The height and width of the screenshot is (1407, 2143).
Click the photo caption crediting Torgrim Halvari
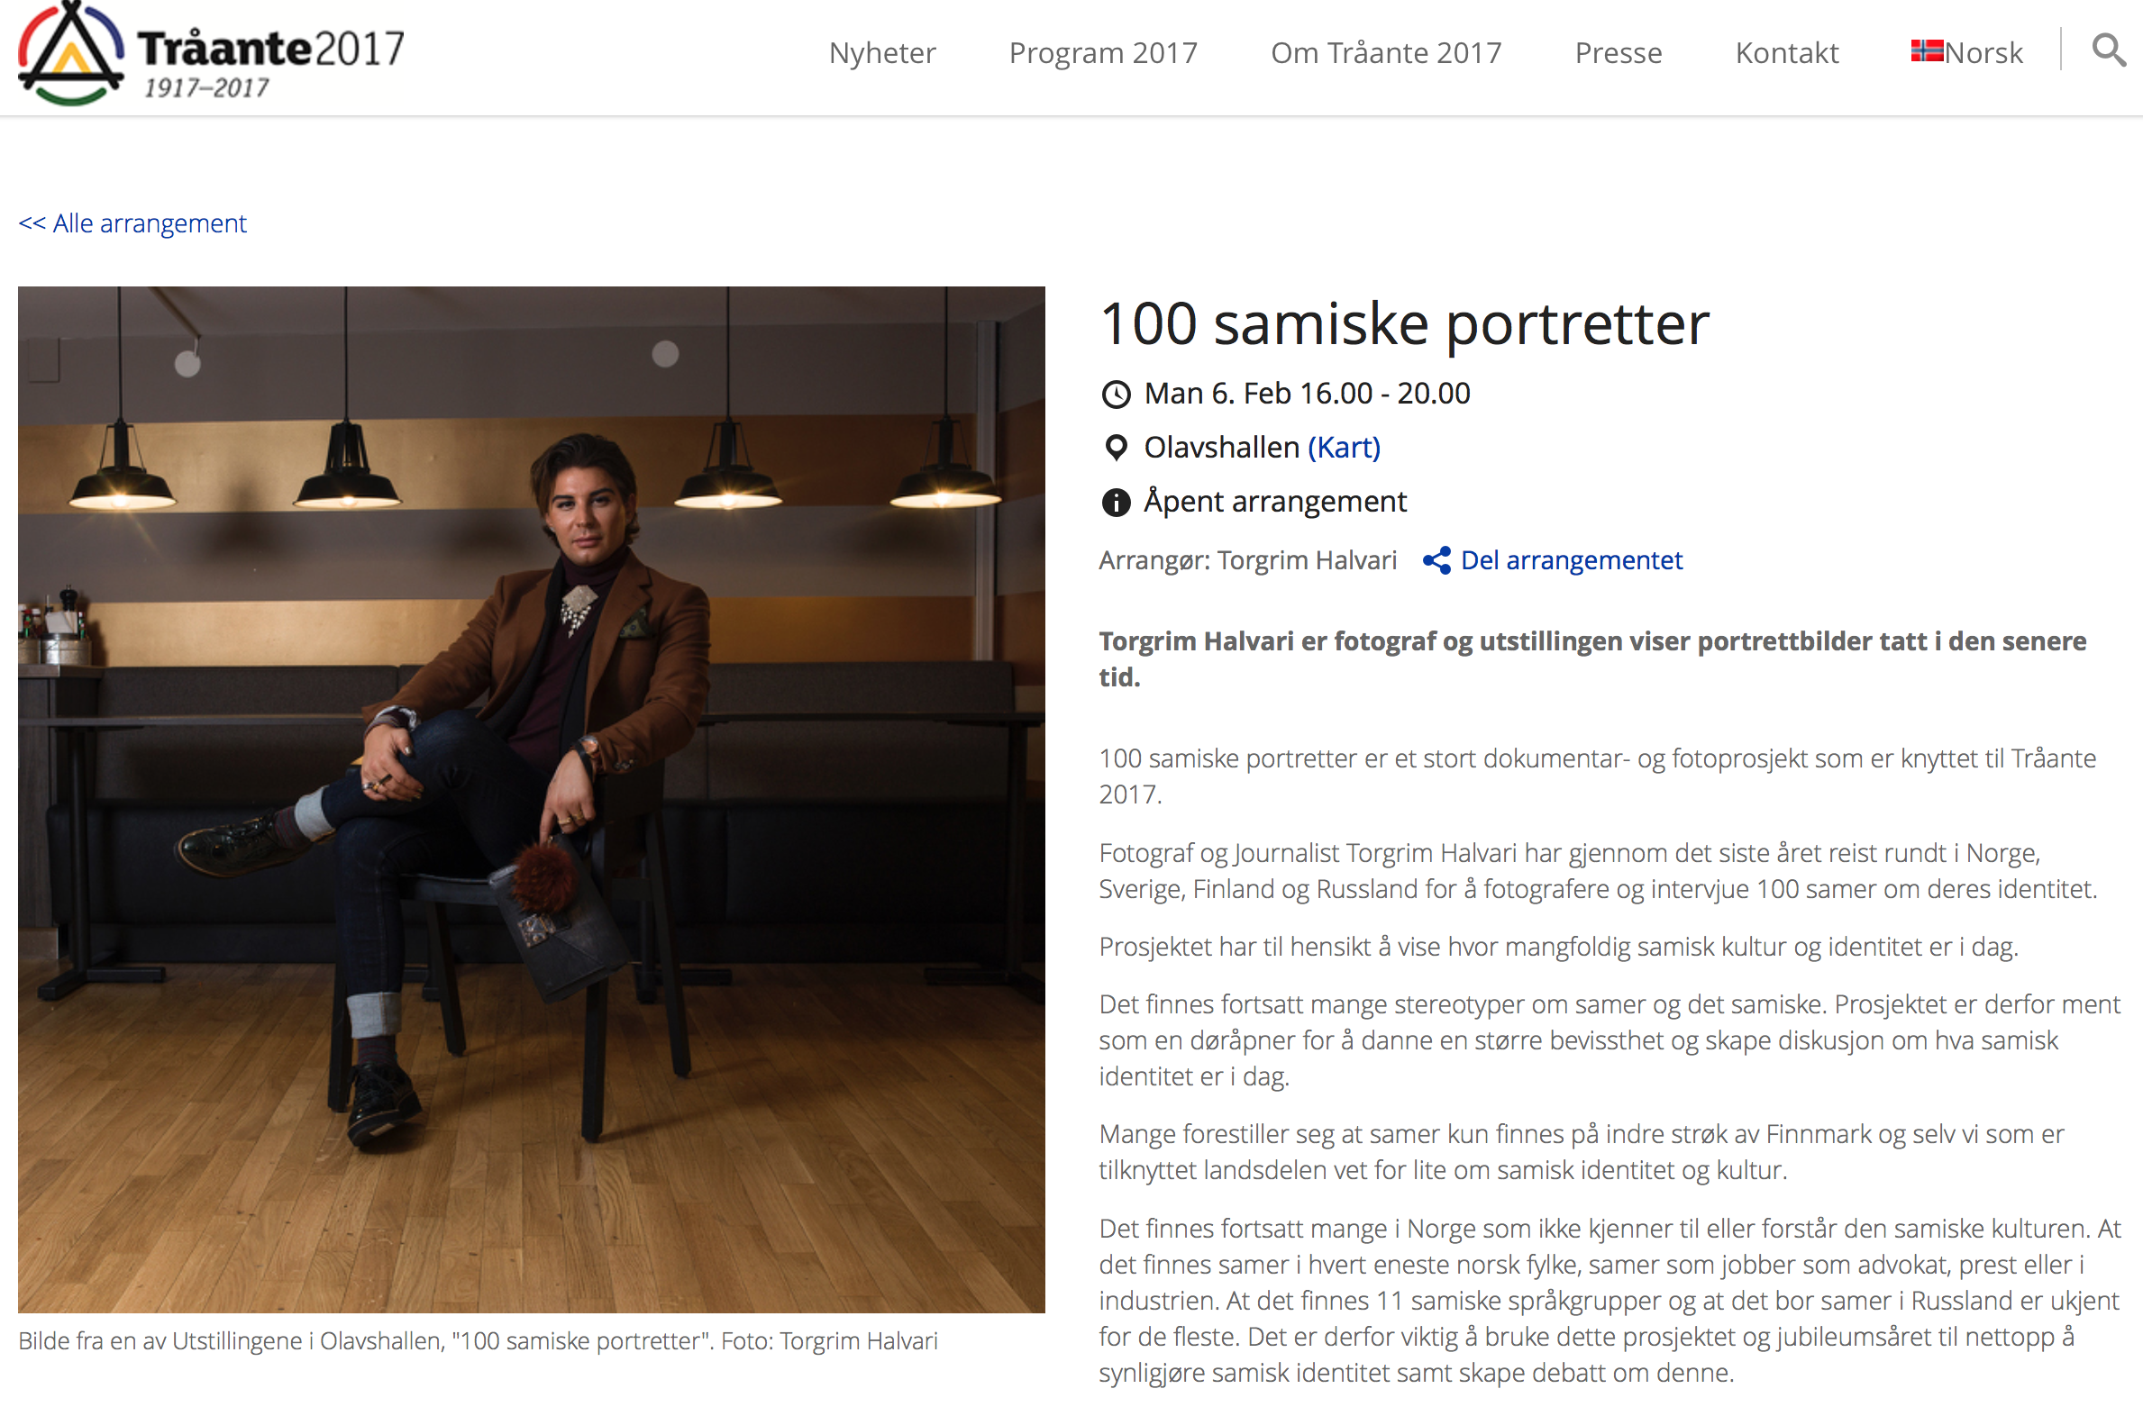(478, 1341)
